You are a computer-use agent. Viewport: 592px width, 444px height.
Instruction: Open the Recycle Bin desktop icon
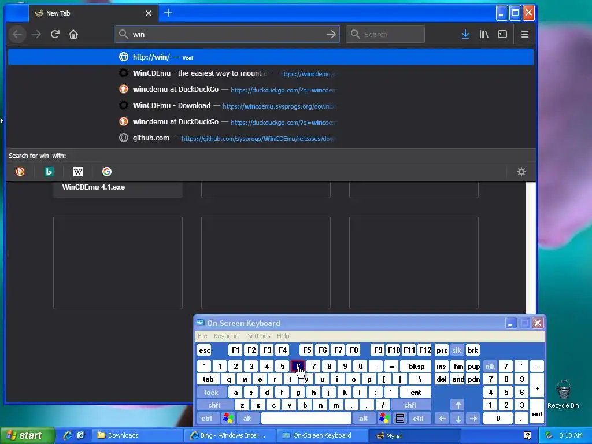563,394
